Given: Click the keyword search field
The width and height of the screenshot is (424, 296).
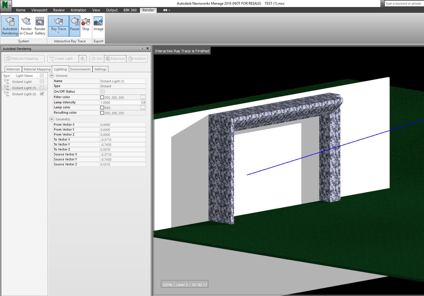Looking at the screenshot, I should (404, 3).
